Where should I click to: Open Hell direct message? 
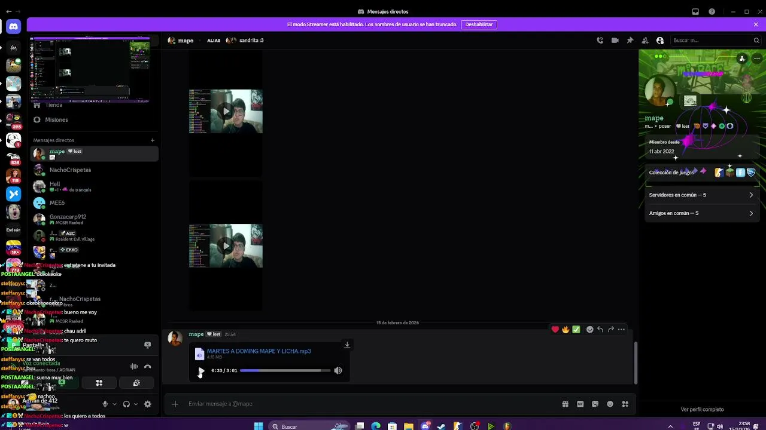click(x=94, y=186)
